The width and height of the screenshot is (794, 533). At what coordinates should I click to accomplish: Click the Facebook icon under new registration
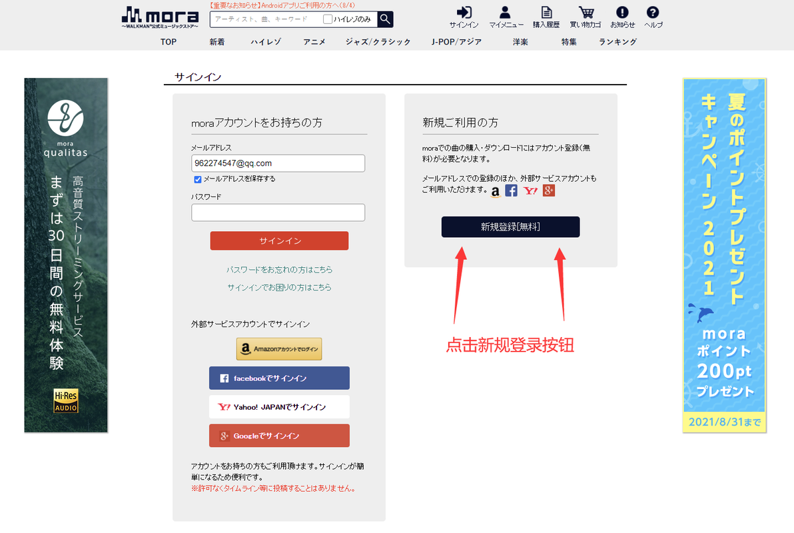(x=512, y=191)
